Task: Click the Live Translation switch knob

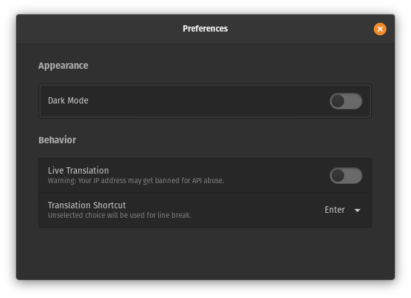Action: click(x=339, y=176)
